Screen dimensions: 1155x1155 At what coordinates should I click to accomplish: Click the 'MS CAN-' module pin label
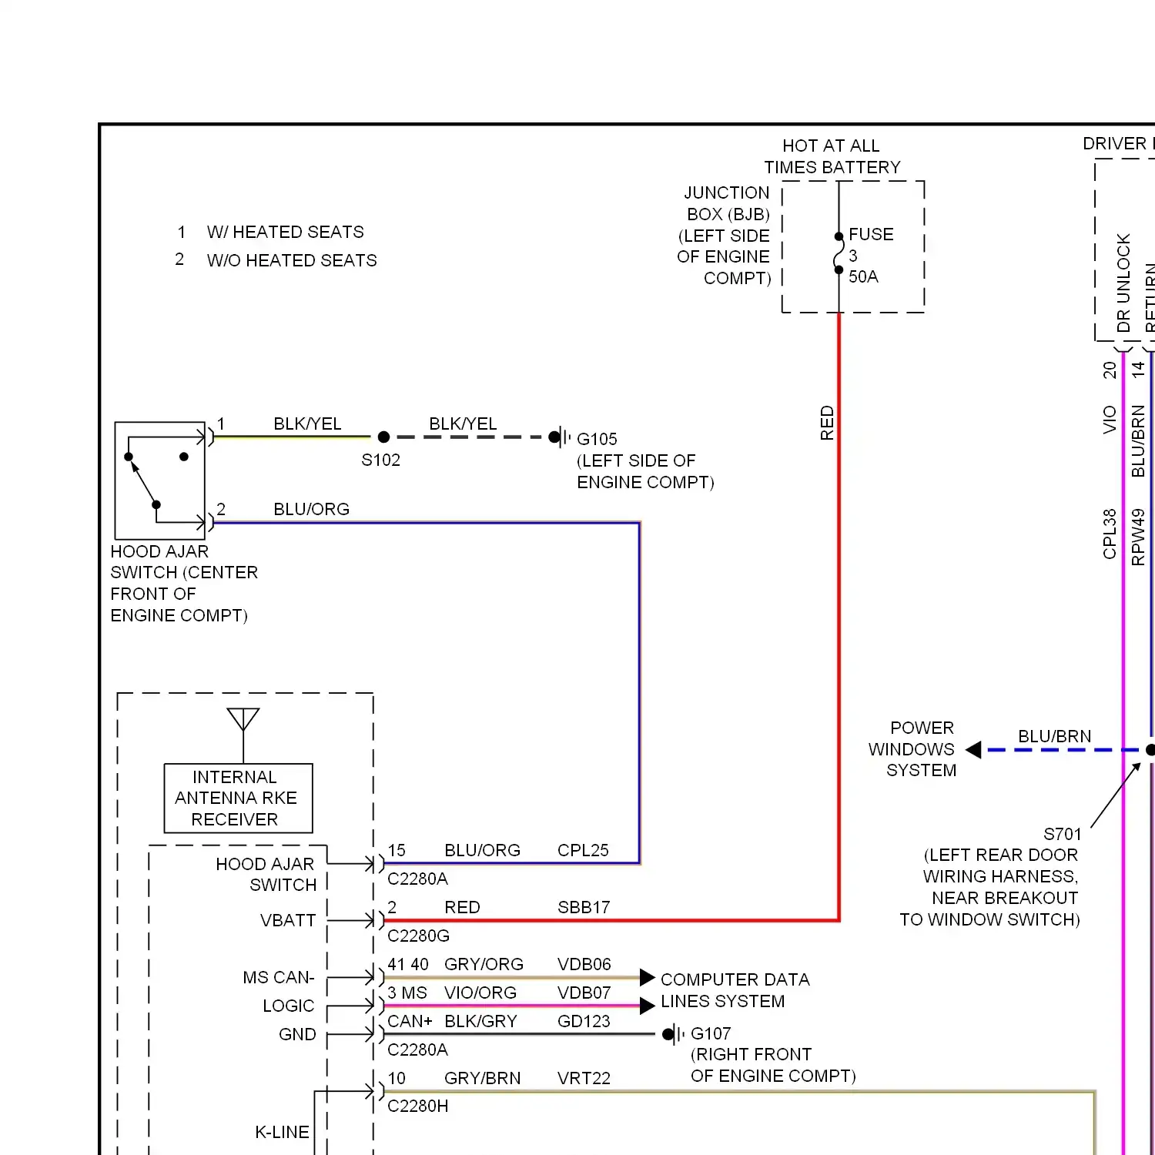point(279,977)
